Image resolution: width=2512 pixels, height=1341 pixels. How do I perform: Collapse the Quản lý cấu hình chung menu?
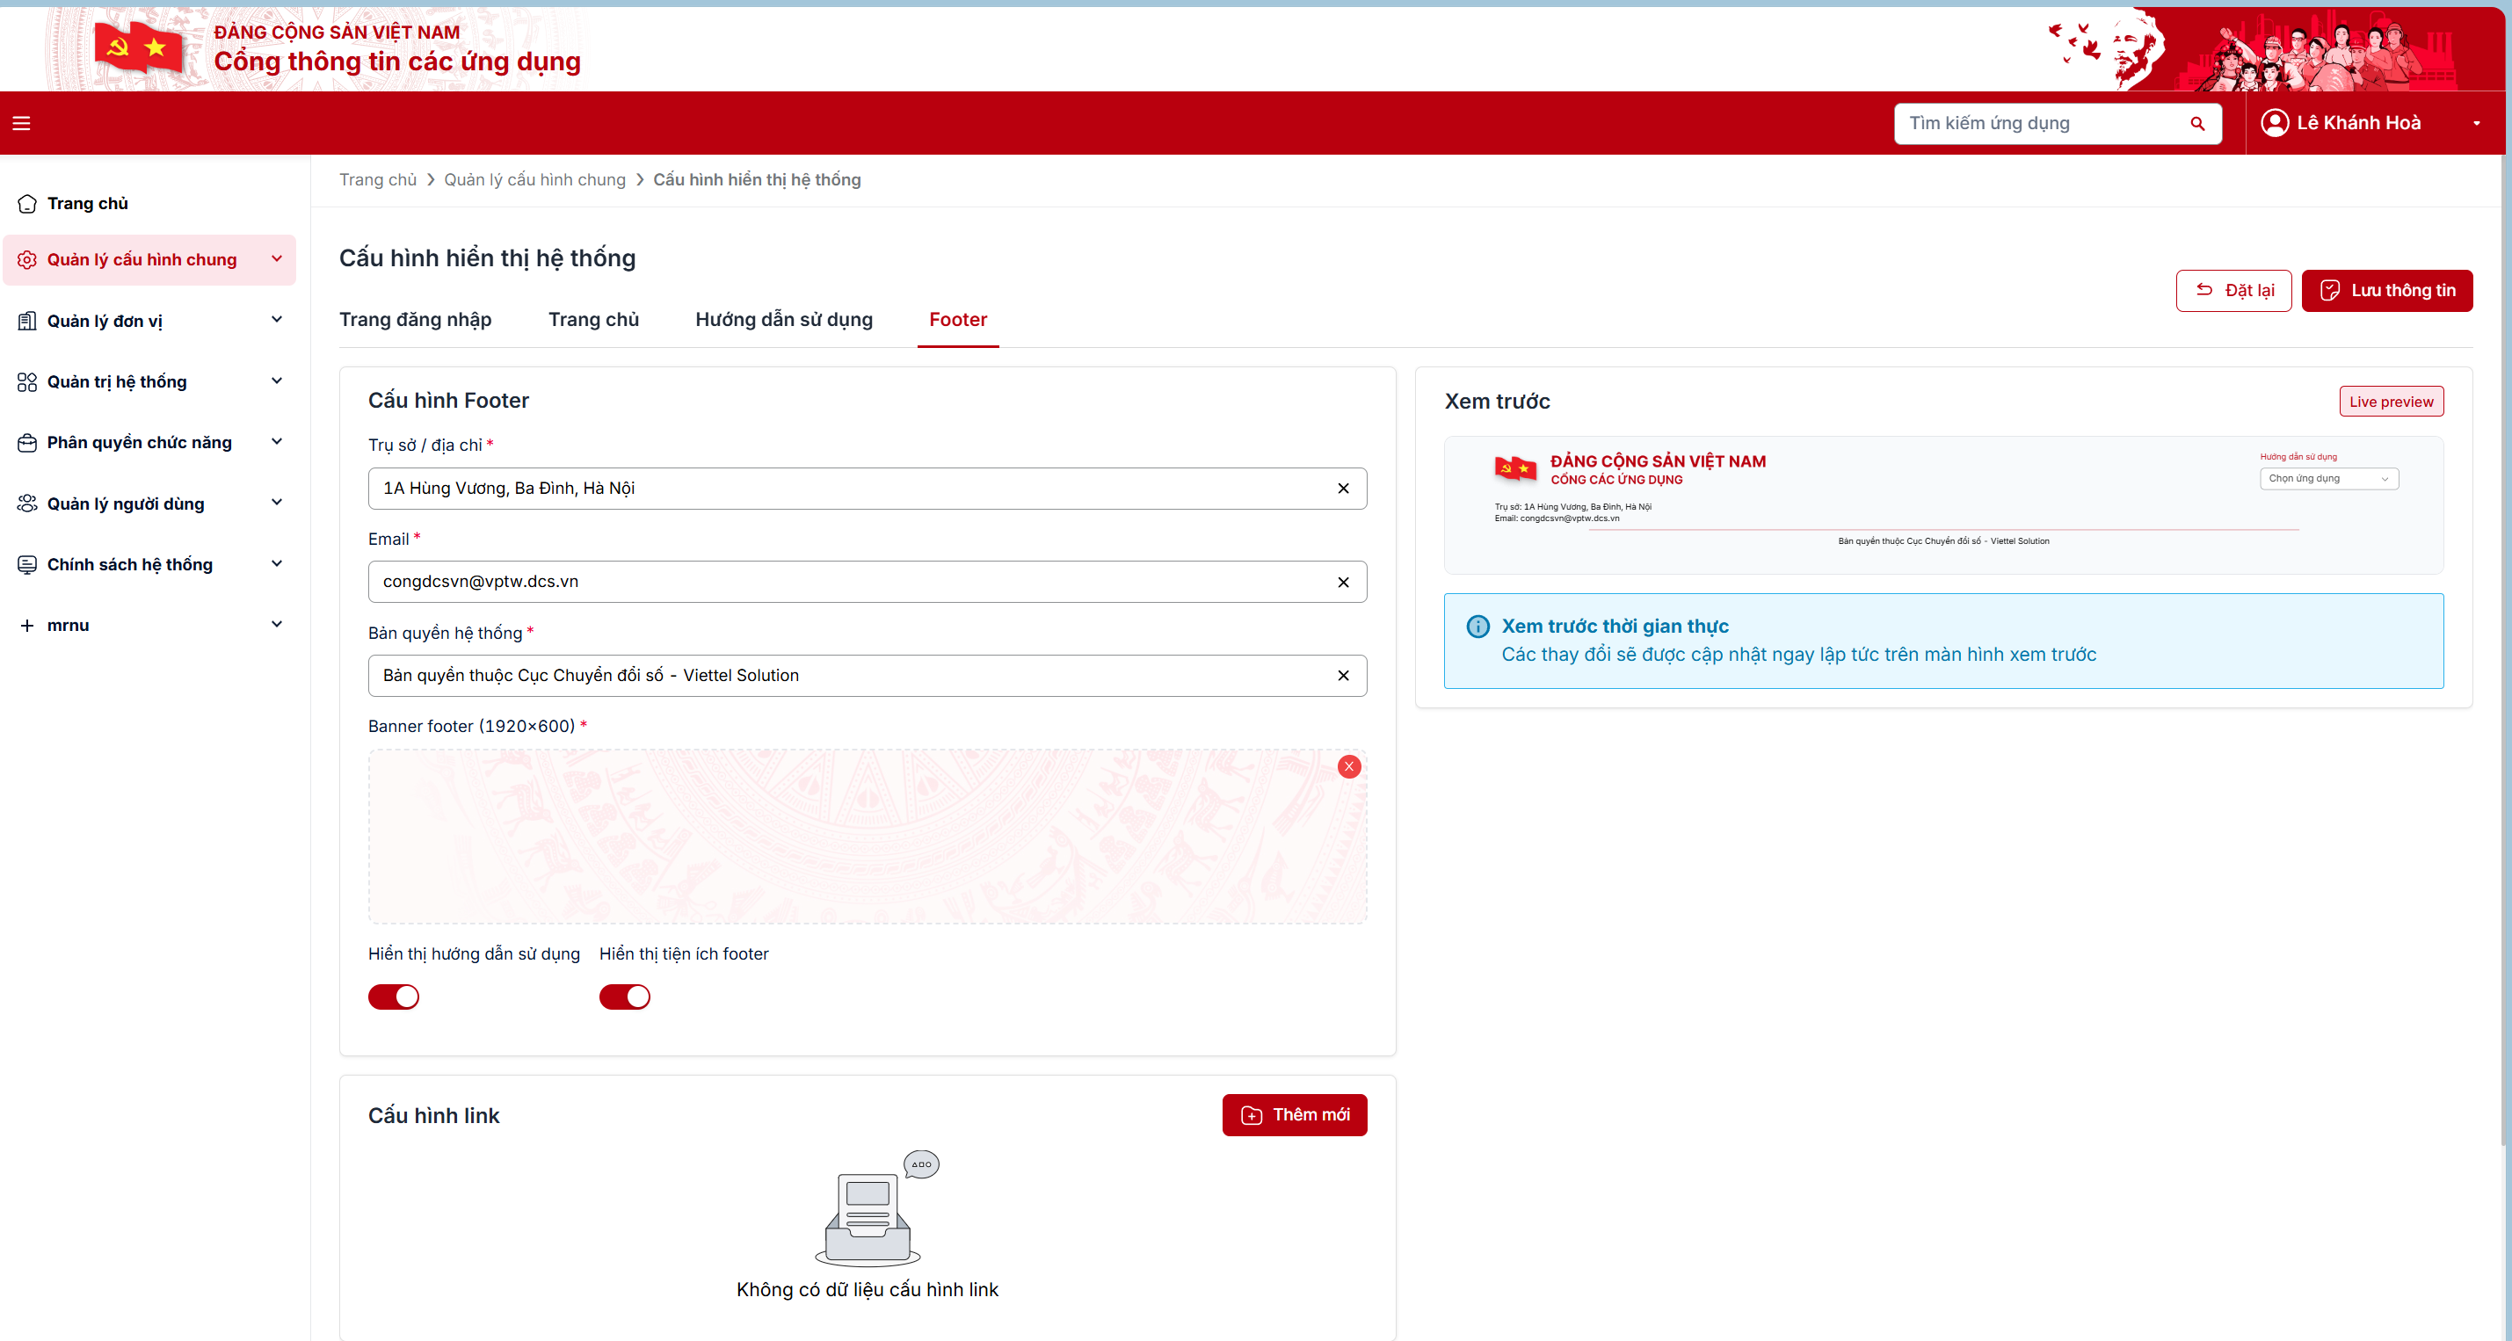coord(277,258)
